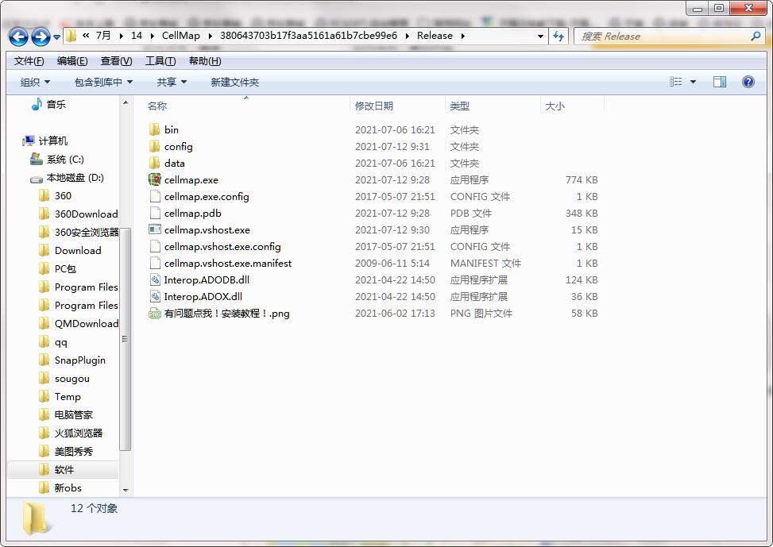The width and height of the screenshot is (773, 547).
Task: Select the Interop.ADODB.dll file icon
Action: [x=155, y=280]
